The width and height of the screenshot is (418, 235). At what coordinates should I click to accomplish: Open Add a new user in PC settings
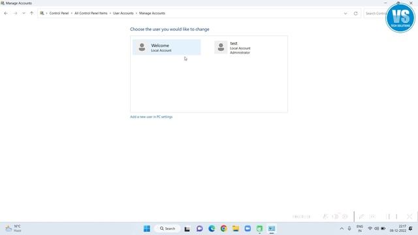click(x=151, y=117)
